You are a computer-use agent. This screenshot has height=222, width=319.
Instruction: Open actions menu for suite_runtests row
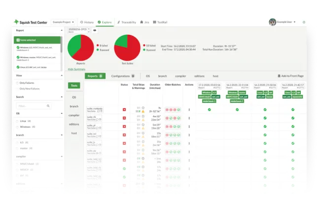[189, 110]
